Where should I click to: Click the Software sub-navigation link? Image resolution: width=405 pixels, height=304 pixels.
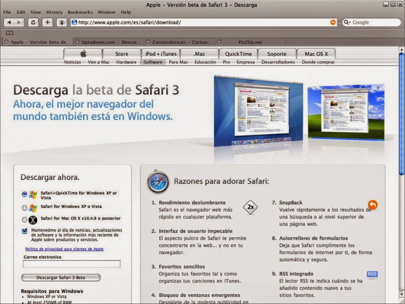153,62
